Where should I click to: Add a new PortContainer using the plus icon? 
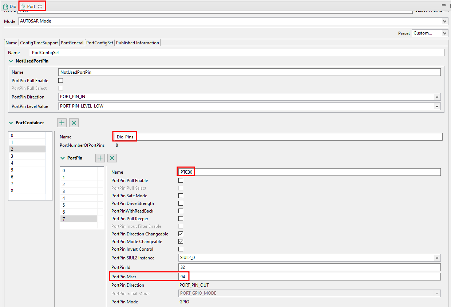coord(62,122)
